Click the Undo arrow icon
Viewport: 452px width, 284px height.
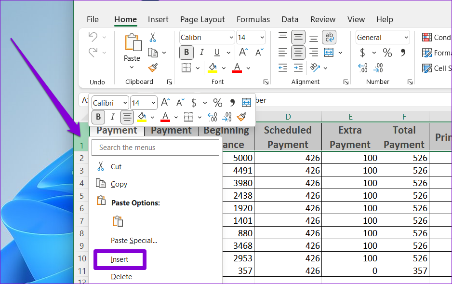click(x=93, y=38)
